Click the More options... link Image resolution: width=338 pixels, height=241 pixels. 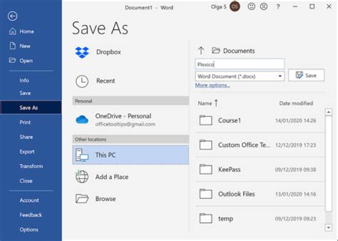click(213, 86)
